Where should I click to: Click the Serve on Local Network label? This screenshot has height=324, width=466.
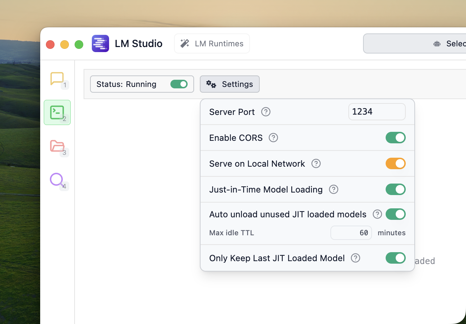(x=257, y=163)
